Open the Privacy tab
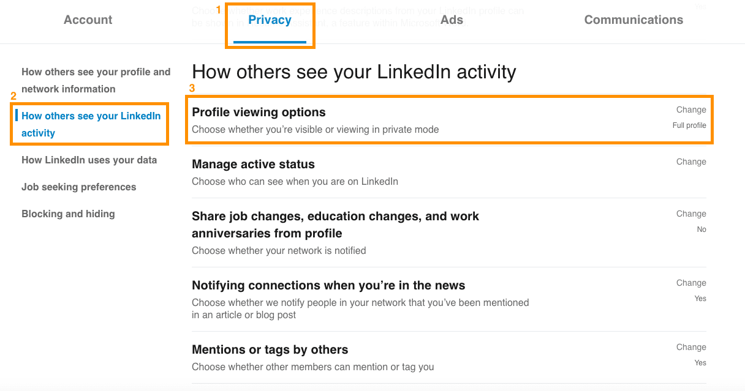745x391 pixels. [270, 19]
